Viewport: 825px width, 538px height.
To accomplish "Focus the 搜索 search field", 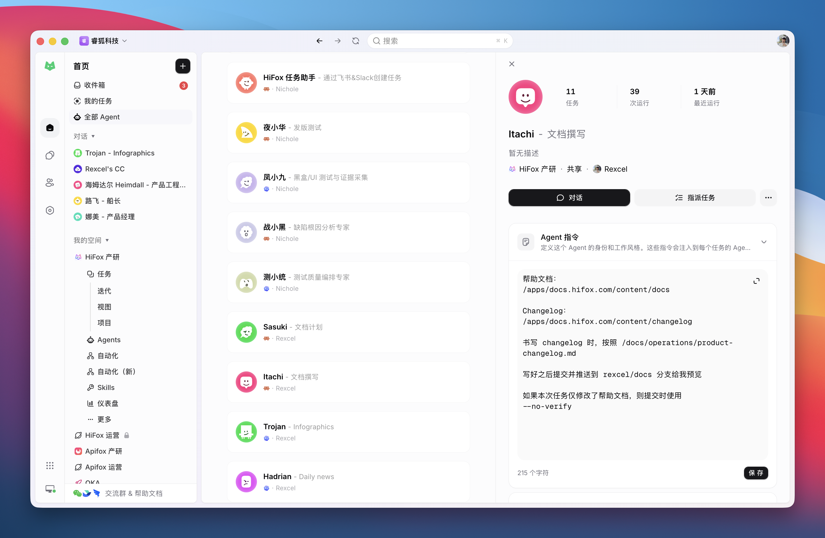I will coord(440,41).
